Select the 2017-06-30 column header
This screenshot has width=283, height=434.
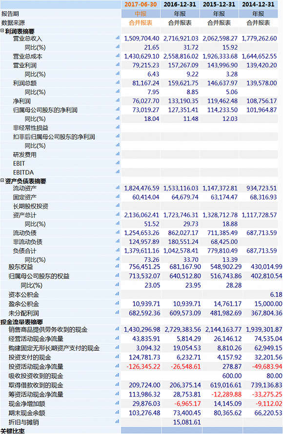pyautogui.click(x=141, y=4)
